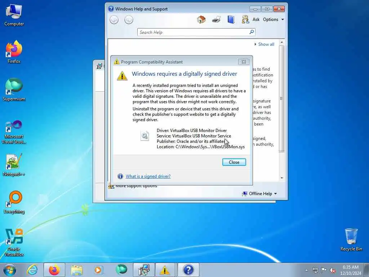This screenshot has width=369, height=277.
Task: Go back in Windows Help
Action: [x=114, y=19]
